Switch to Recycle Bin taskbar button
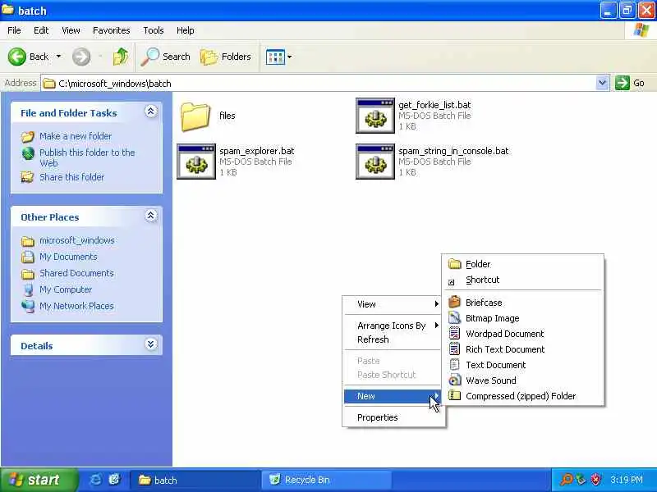This screenshot has height=492, width=657. 327,480
